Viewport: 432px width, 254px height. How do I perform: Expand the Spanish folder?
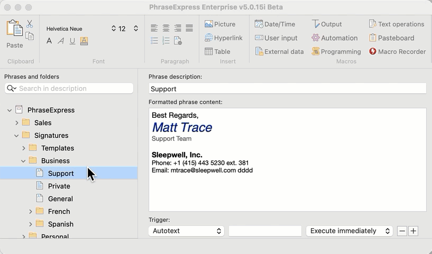click(30, 224)
